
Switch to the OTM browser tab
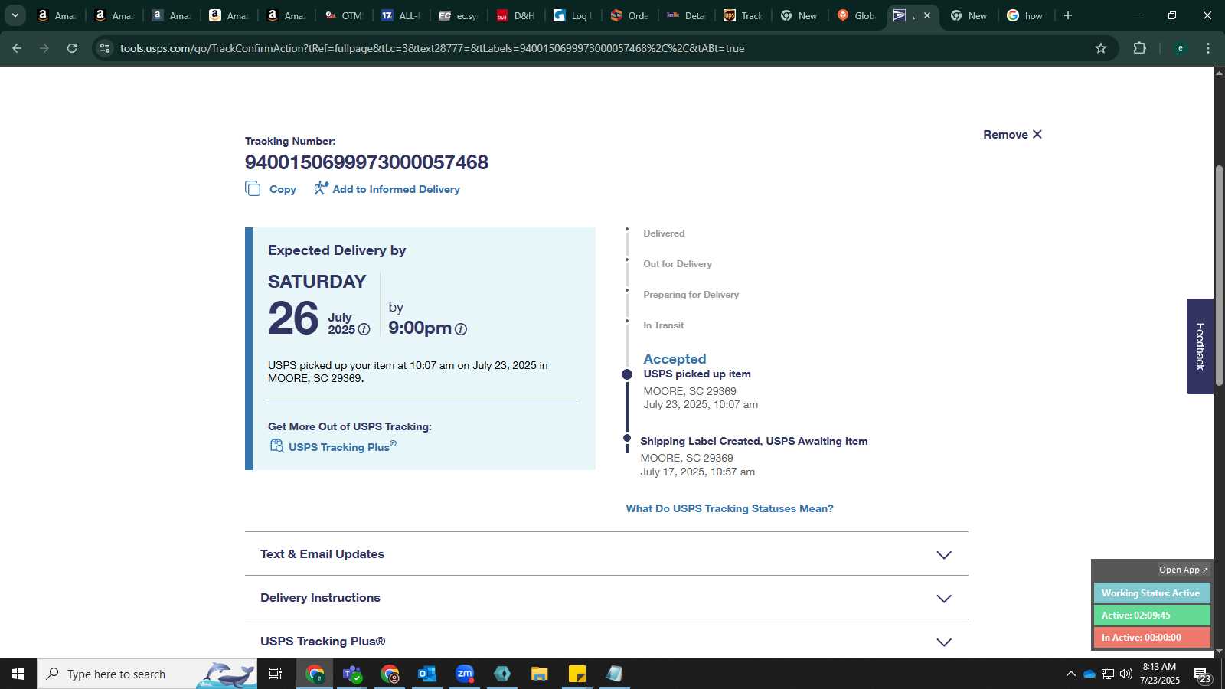(344, 15)
